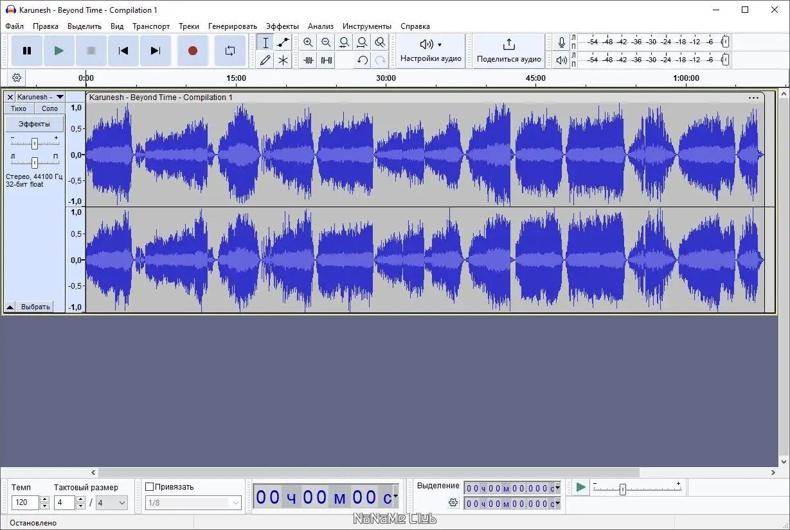The image size is (790, 530).
Task: Open the track Эффекты panel
Action: point(35,124)
